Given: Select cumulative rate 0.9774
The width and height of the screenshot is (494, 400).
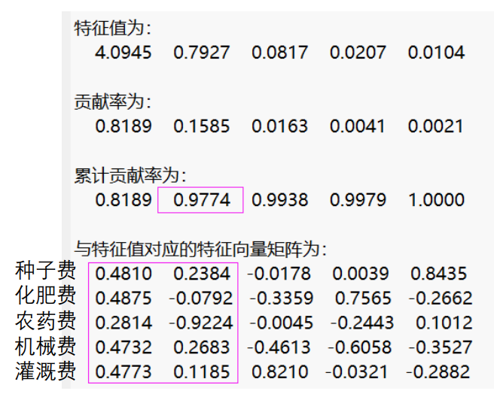Looking at the screenshot, I should 202,200.
